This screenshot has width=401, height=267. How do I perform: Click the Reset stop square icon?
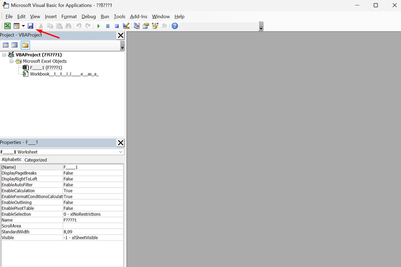coord(117,26)
